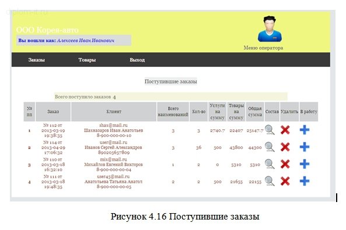The height and width of the screenshot is (230, 346).
Task: Click total sum value 22155
Action: [x=255, y=182]
